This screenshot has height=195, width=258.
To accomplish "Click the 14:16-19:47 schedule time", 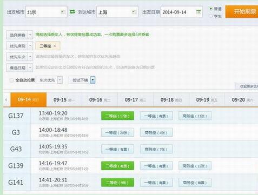I will point(53,163).
